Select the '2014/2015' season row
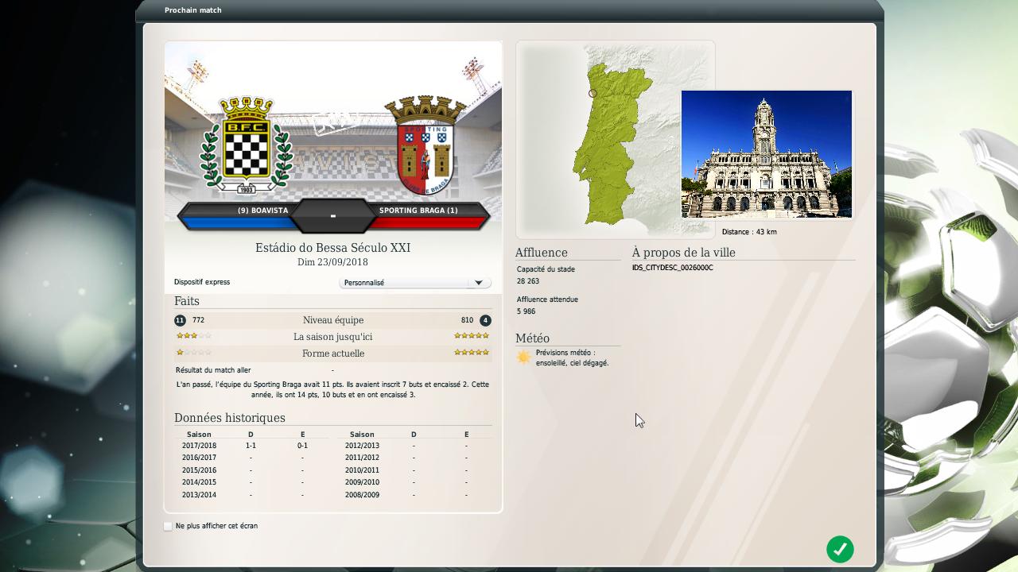The height and width of the screenshot is (572, 1018). [252, 482]
